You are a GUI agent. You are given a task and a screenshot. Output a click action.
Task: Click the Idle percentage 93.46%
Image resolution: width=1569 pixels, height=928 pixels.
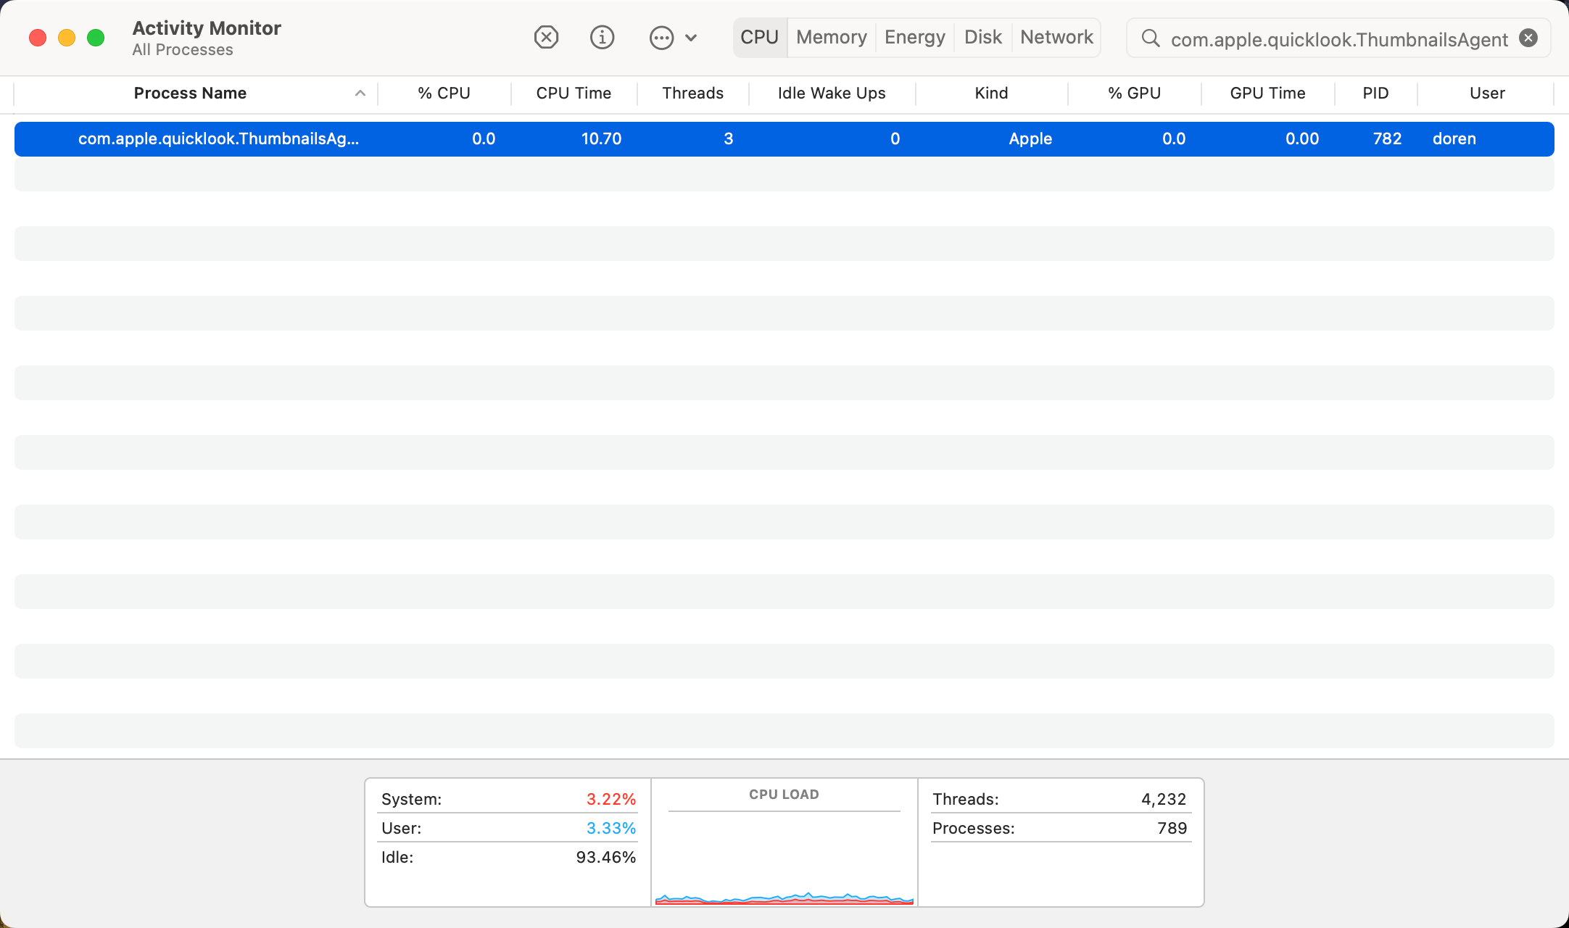[x=606, y=857]
